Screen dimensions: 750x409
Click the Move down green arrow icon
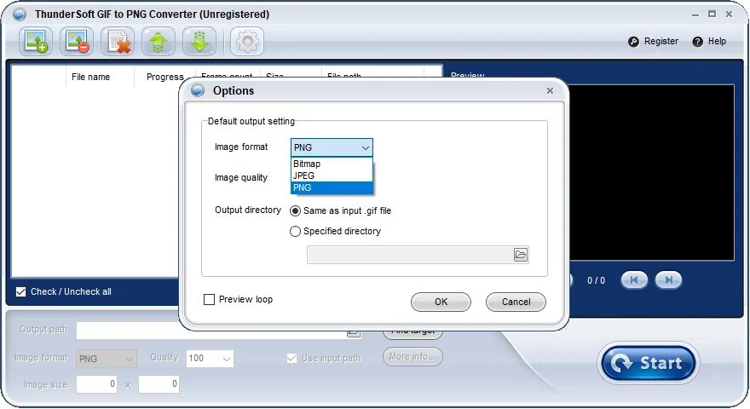click(x=199, y=42)
